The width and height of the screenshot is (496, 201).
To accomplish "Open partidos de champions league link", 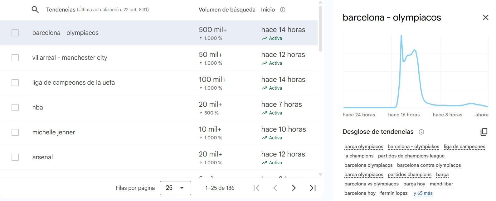I will 411,156.
